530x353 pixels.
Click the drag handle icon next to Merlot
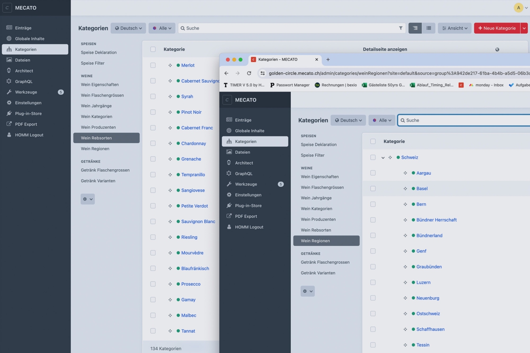[x=170, y=65]
